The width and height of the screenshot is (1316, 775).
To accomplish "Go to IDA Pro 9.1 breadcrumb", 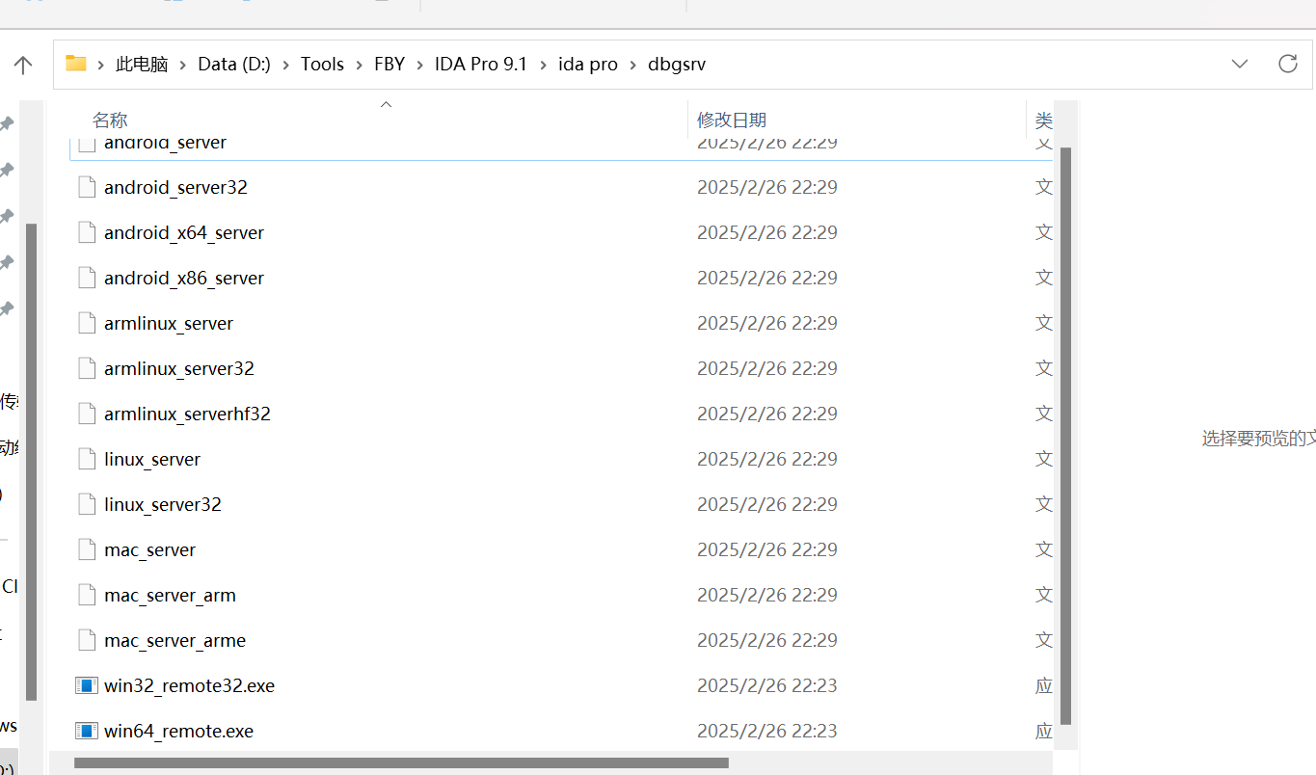I will [481, 65].
